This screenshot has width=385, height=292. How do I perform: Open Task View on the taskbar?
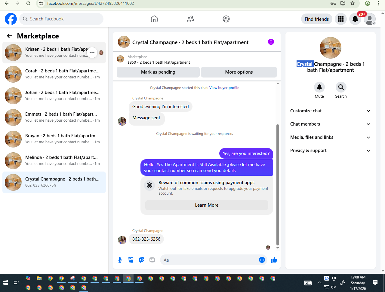16,283
